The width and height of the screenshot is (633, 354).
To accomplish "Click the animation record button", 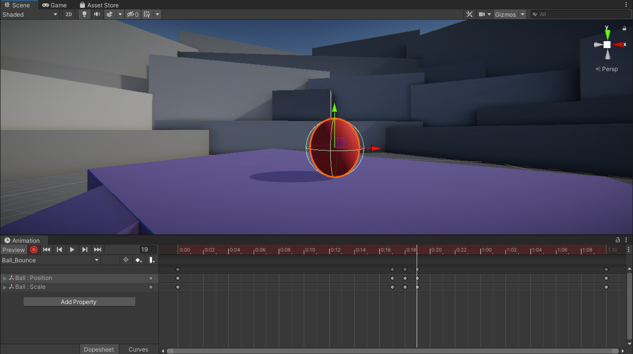I will [x=34, y=250].
